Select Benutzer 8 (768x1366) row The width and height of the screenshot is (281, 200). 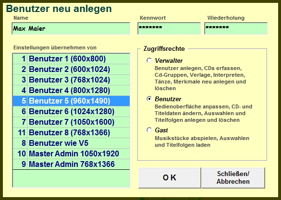tap(71, 132)
